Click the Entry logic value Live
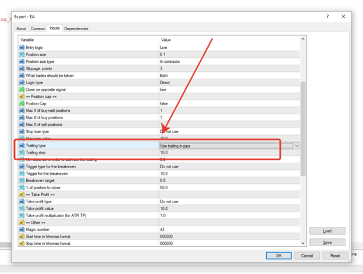The height and width of the screenshot is (274, 363). click(x=163, y=48)
